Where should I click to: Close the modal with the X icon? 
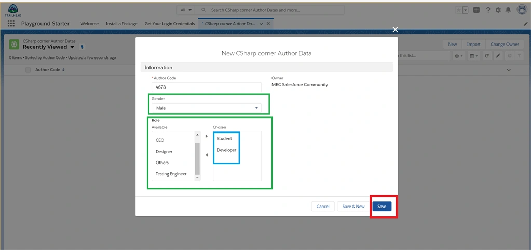(x=395, y=30)
